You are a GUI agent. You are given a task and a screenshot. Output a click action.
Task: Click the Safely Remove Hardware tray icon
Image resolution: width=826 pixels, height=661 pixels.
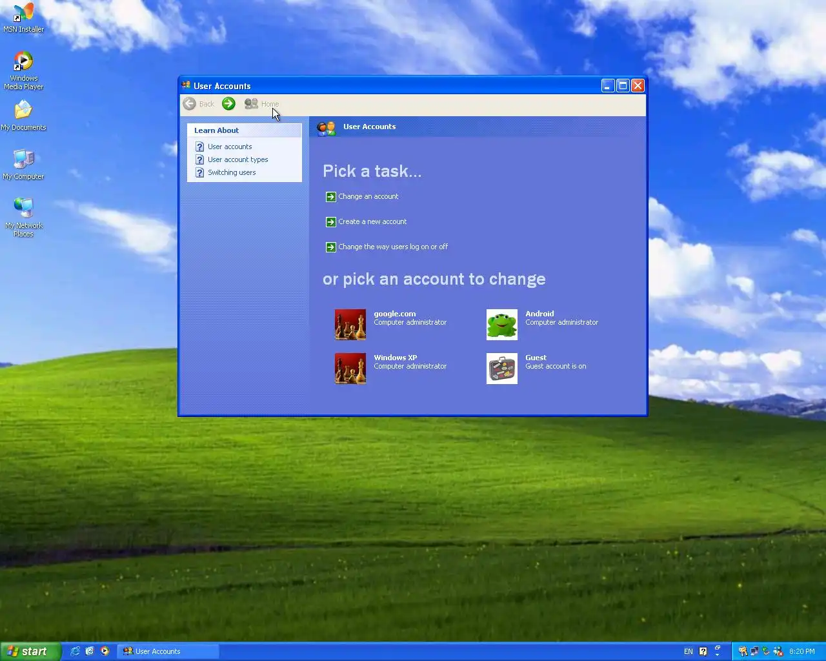[x=766, y=651]
